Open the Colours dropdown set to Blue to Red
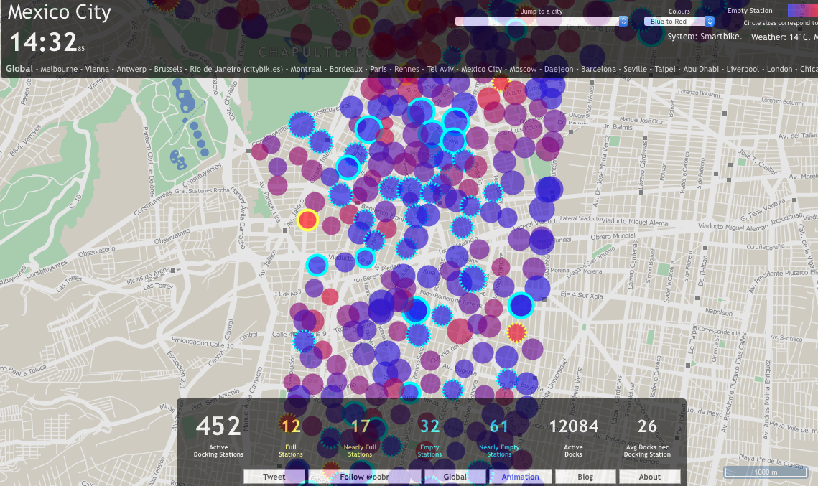Image resolution: width=818 pixels, height=486 pixels. pyautogui.click(x=679, y=22)
